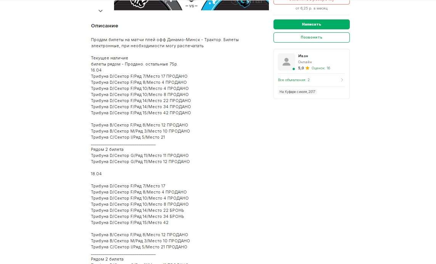Open the Оценок: 16 reviews link

(320, 68)
